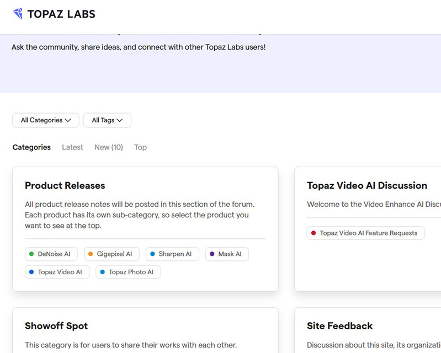Switch to the Categories tab

(x=31, y=147)
